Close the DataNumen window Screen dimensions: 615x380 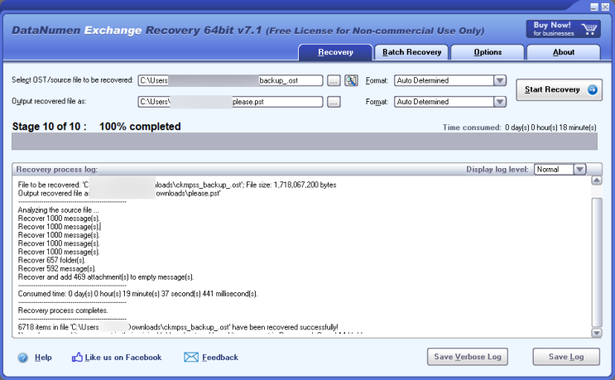(x=605, y=7)
